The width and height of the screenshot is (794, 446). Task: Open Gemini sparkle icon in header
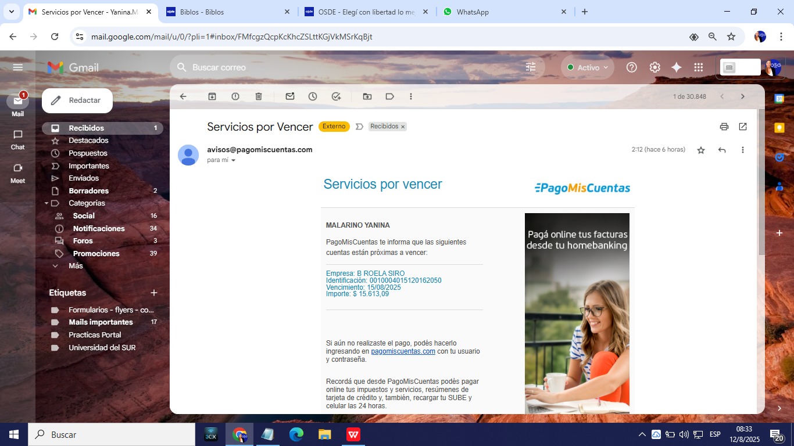[x=677, y=67]
